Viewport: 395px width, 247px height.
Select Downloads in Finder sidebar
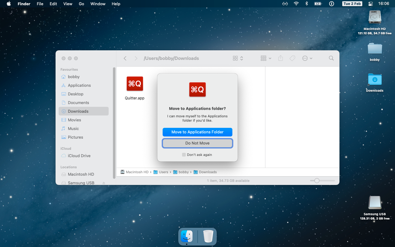pos(83,111)
